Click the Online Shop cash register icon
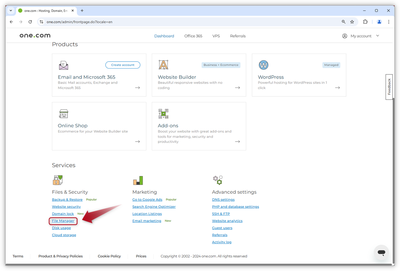Image resolution: width=400 pixels, height=271 pixels. tap(63, 114)
